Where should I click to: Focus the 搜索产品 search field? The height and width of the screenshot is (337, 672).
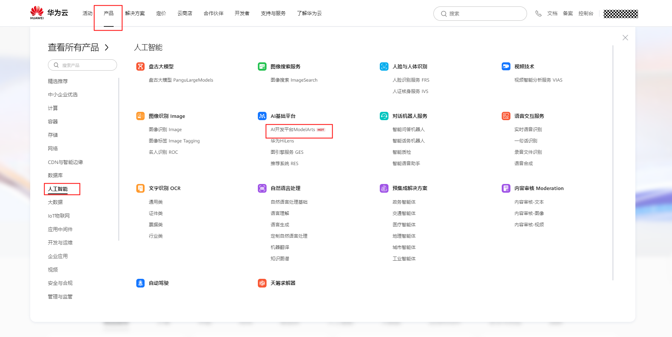point(82,65)
